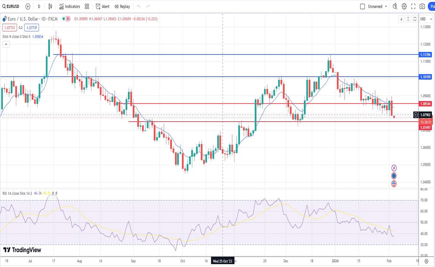Open the quick search lightning icon
Viewport: 435px width, 267px height.
[395, 6]
